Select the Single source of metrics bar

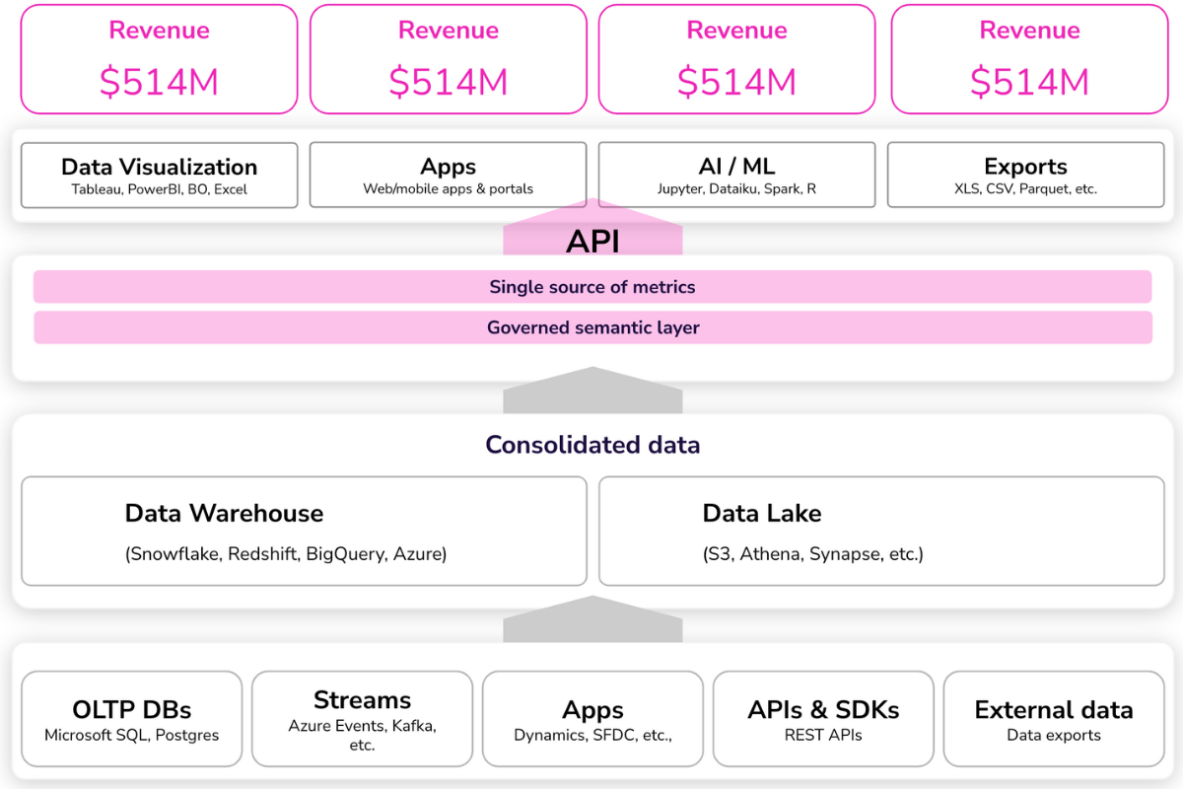tap(592, 286)
